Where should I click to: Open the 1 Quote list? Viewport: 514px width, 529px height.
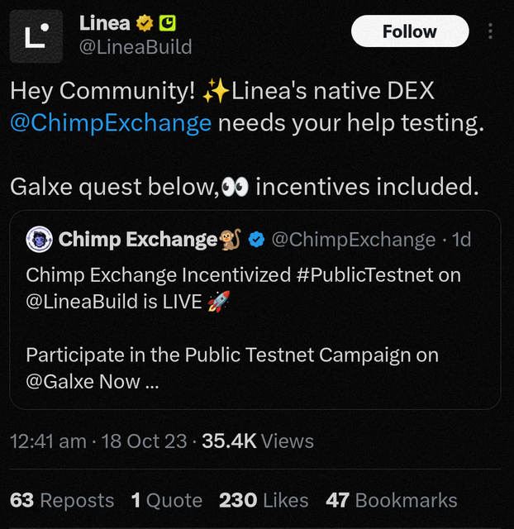167,500
